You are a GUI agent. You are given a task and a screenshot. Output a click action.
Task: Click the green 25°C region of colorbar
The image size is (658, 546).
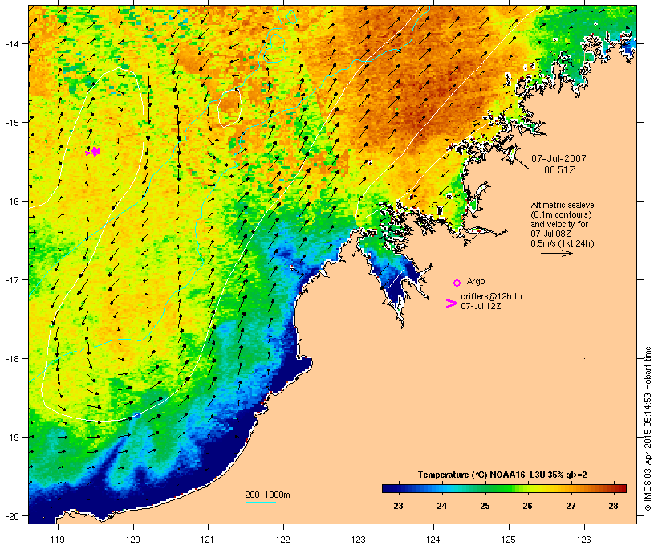[485, 488]
